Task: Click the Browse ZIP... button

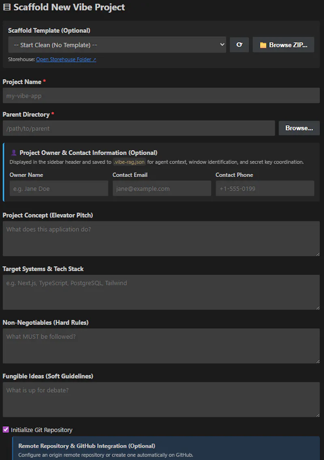Action: tap(283, 45)
